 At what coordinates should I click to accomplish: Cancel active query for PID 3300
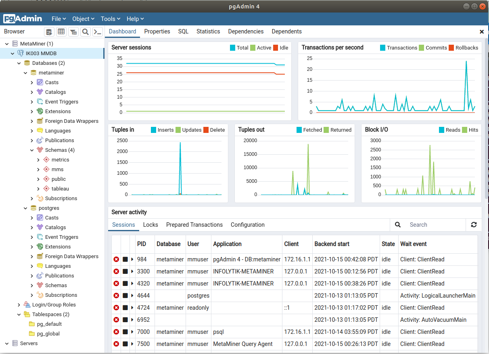coord(125,271)
